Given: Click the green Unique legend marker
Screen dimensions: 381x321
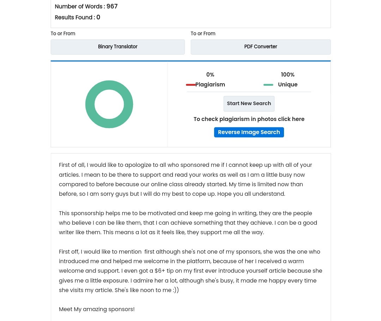Looking at the screenshot, I should [268, 85].
